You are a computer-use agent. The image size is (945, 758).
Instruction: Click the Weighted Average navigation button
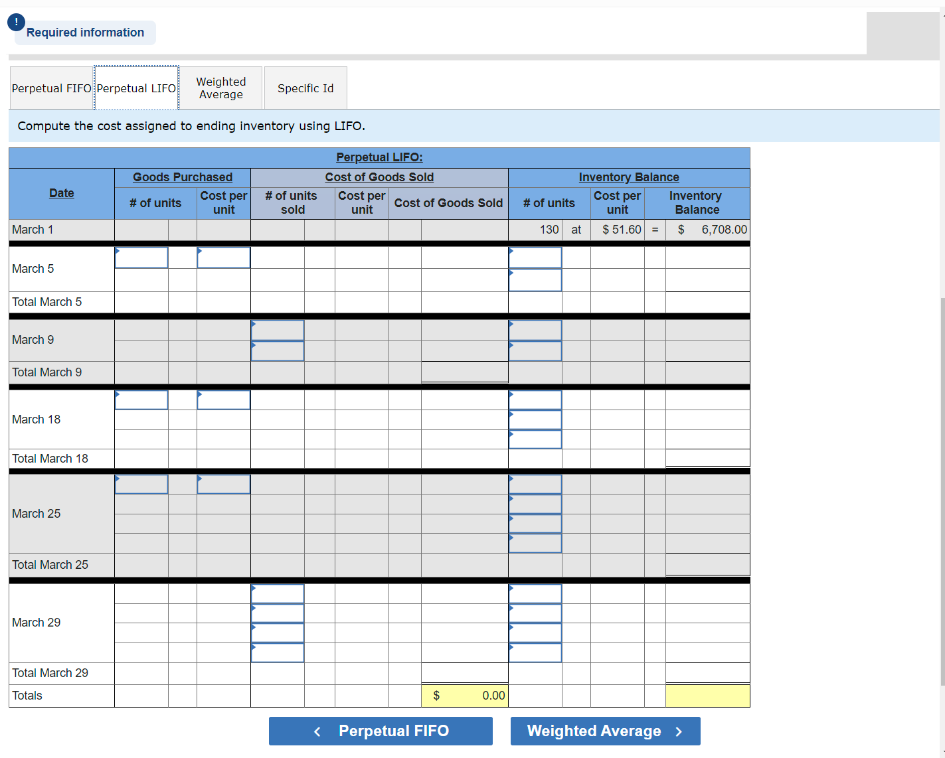tap(604, 731)
